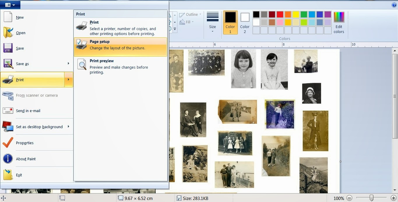This screenshot has width=398, height=202.
Task: Click the Send in e-mail icon
Action: [x=8, y=111]
